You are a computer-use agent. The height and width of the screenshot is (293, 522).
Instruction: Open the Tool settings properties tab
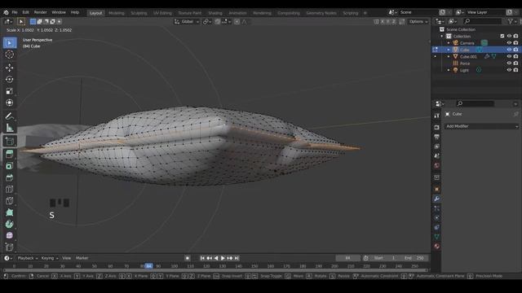(437, 116)
